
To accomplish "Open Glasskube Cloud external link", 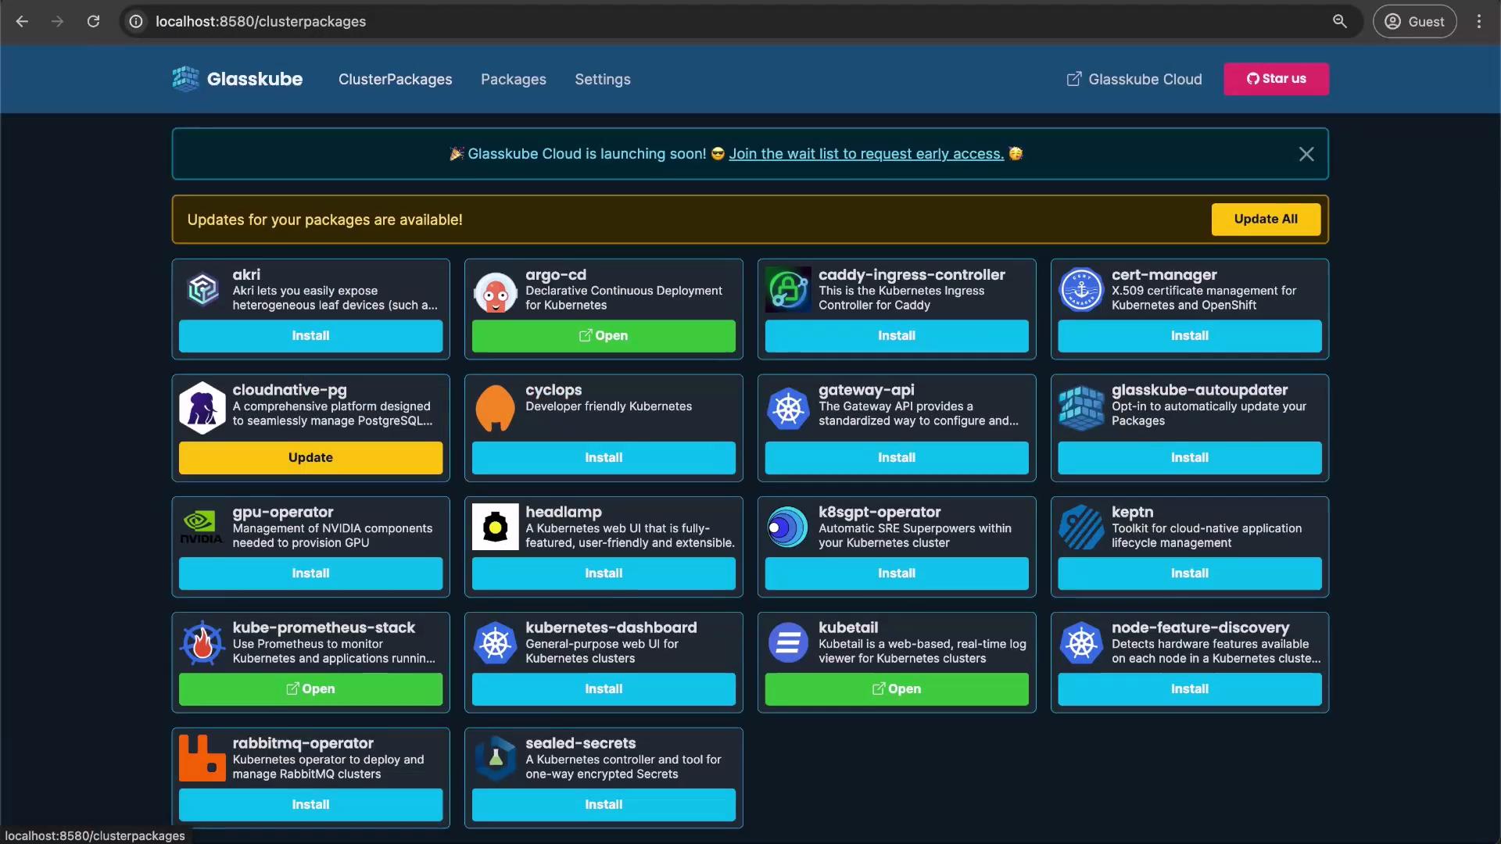I will [1134, 79].
